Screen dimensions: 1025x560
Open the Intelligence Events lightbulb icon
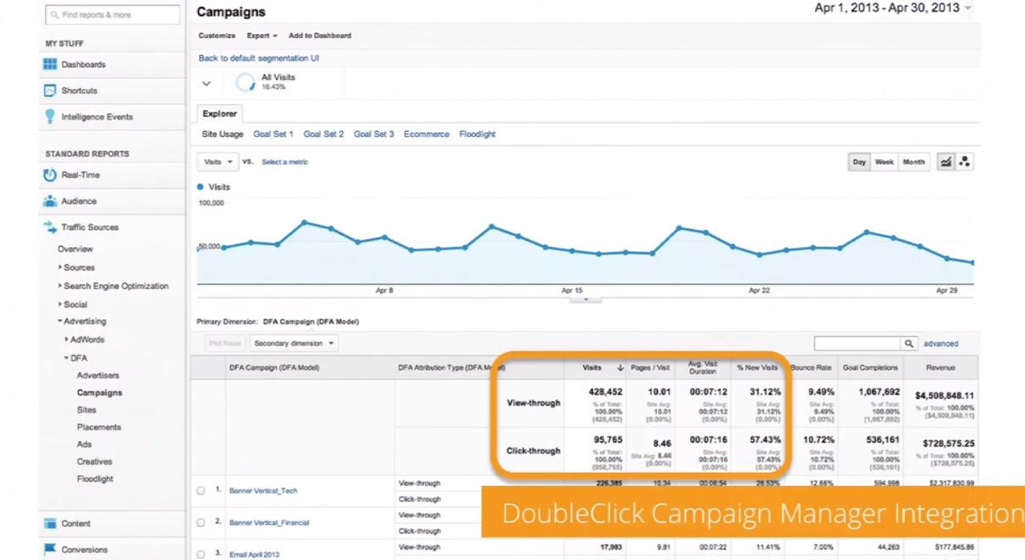50,117
